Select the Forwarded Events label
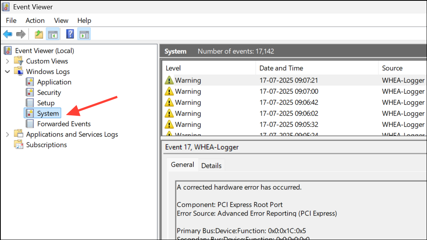 (x=64, y=124)
